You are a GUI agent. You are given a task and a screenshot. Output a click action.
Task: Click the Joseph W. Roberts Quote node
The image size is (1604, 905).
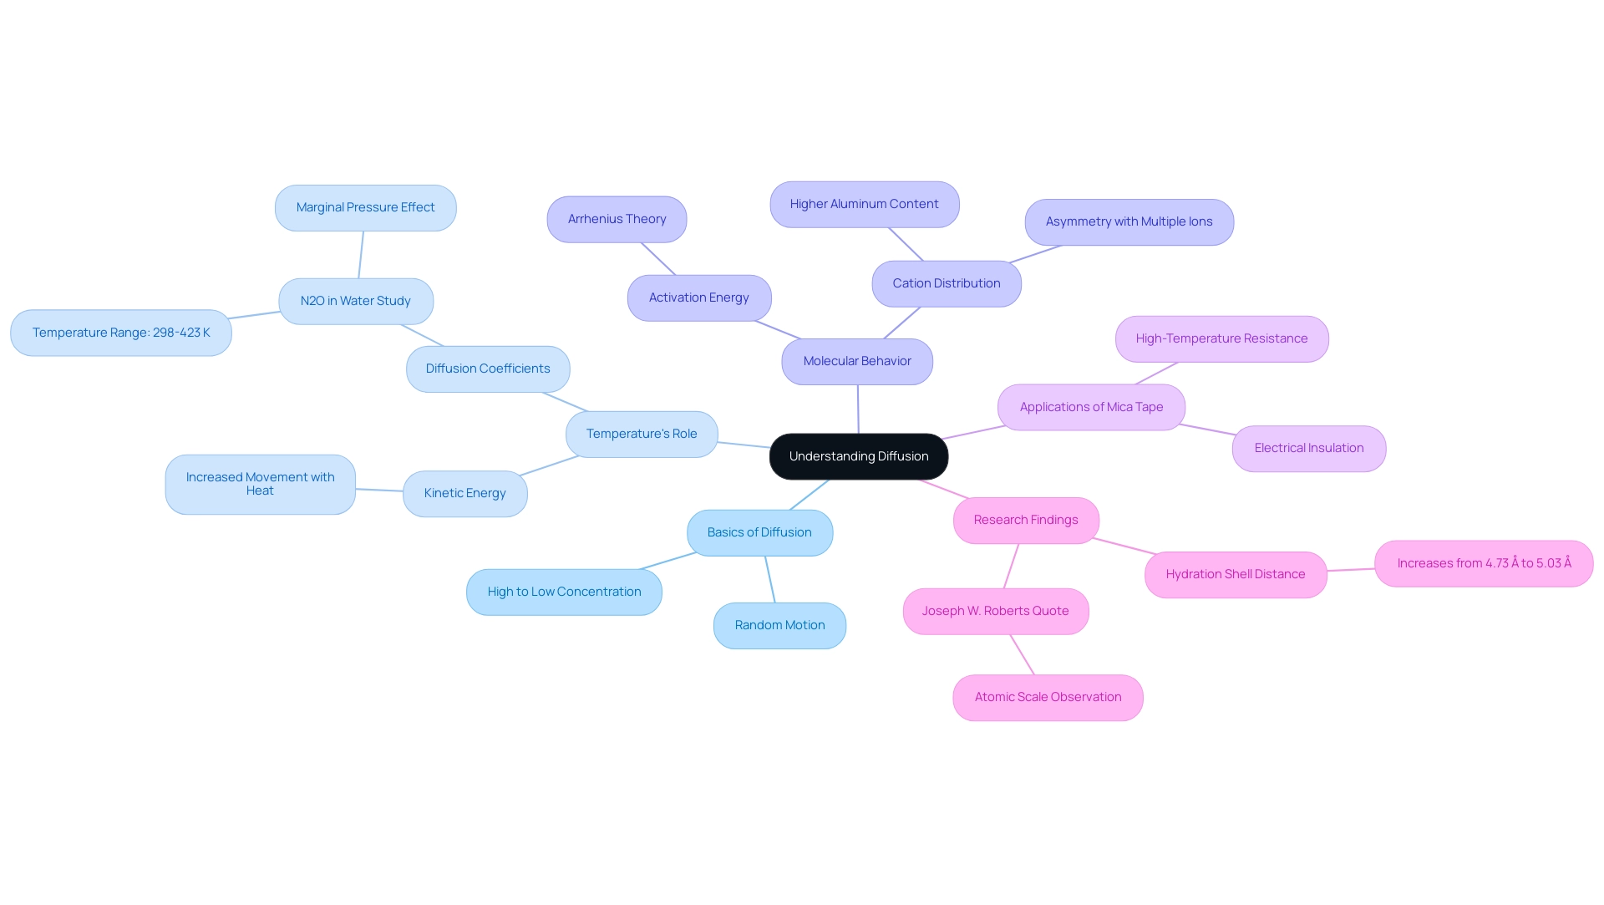[995, 609]
